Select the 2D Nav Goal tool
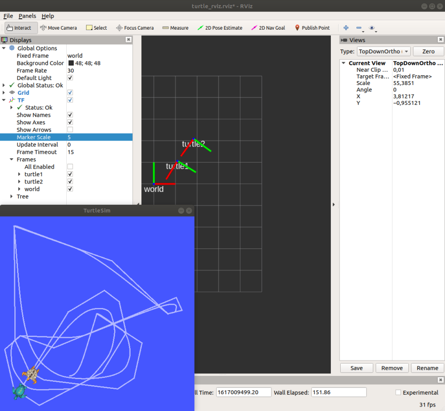The height and width of the screenshot is (411, 445). 268,28
